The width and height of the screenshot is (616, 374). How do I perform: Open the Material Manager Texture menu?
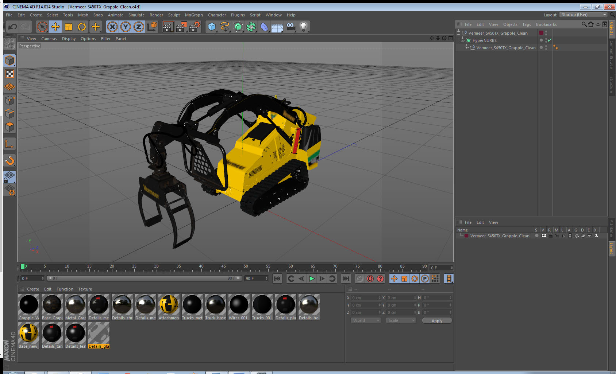85,289
